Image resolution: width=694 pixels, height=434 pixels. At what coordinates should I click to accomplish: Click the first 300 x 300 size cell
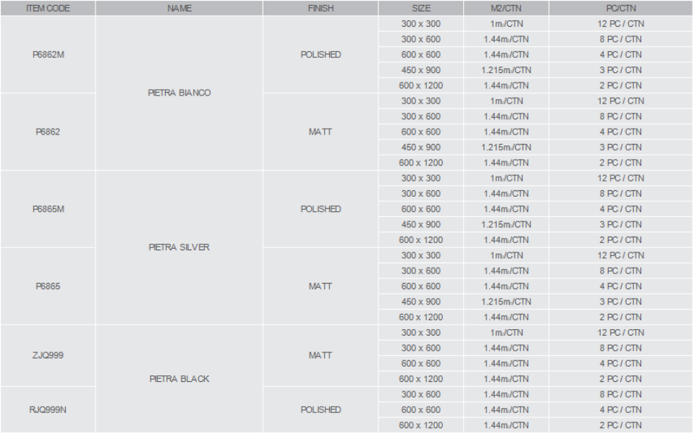point(421,24)
